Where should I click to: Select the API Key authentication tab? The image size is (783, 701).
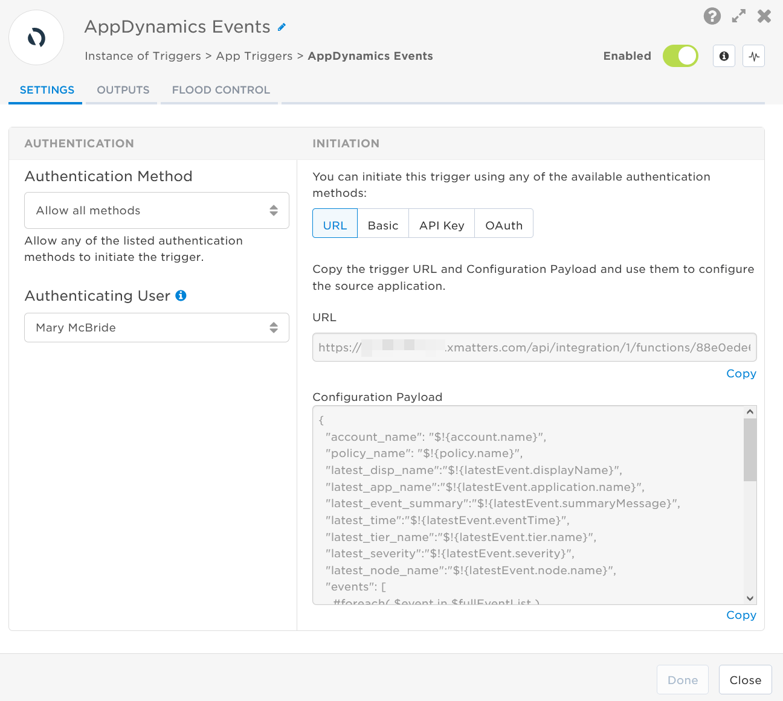pyautogui.click(x=442, y=223)
